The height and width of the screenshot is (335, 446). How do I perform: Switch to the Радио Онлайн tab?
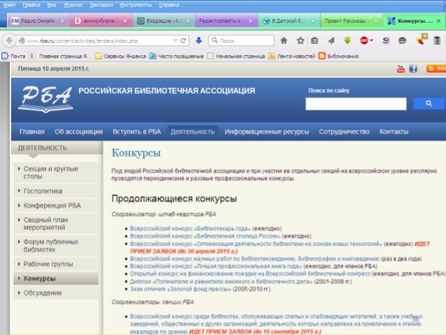(38, 21)
